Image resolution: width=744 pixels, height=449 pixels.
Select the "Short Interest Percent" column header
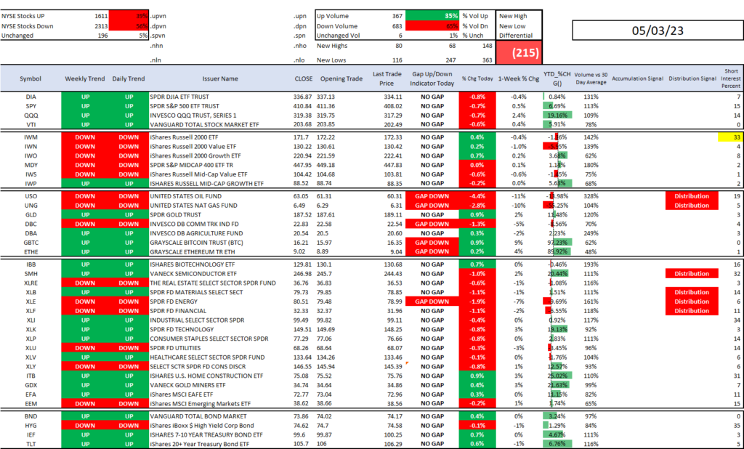coord(731,78)
